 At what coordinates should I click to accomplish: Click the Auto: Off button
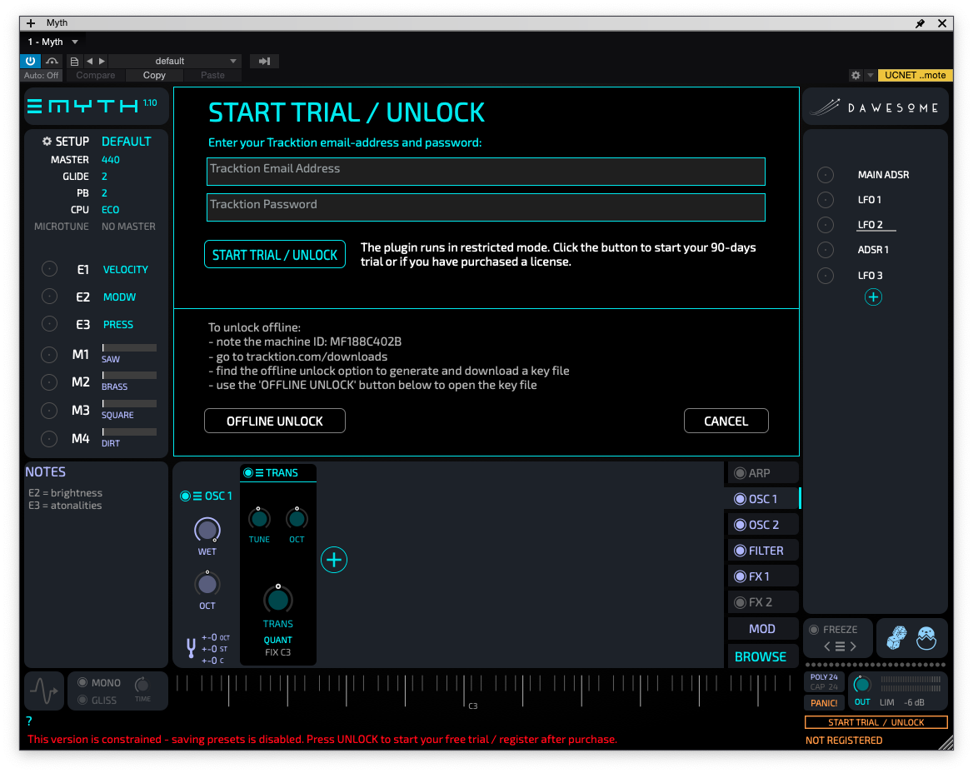[41, 75]
